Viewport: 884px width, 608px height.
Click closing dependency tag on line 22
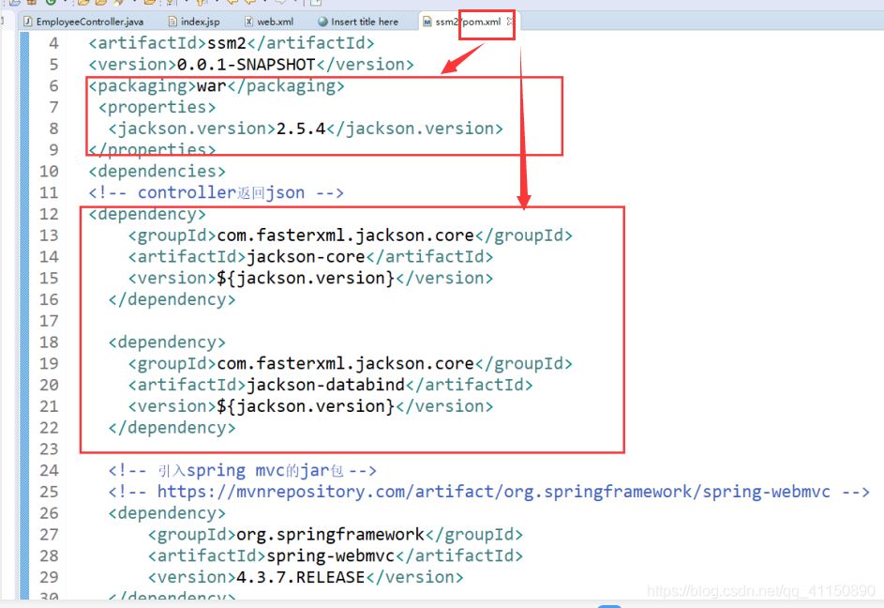[x=172, y=428]
